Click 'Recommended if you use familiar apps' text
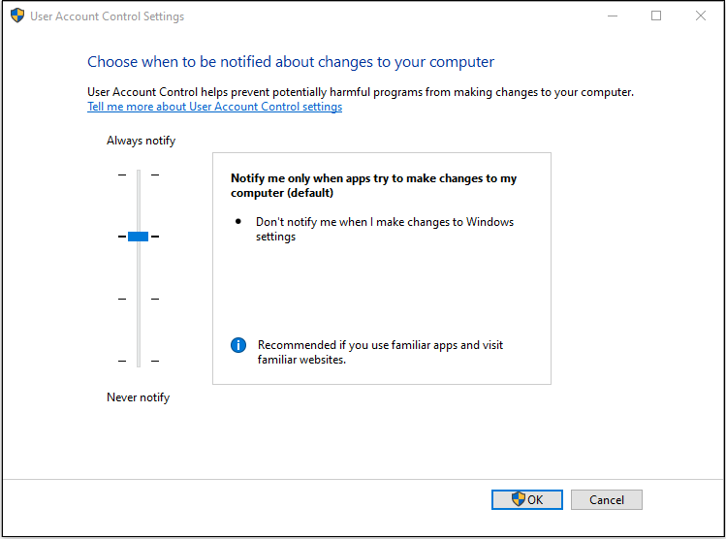Image resolution: width=726 pixels, height=539 pixels. (x=380, y=352)
